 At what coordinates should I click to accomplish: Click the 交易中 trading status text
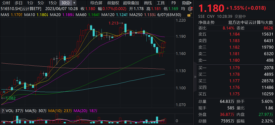coord(240,17)
